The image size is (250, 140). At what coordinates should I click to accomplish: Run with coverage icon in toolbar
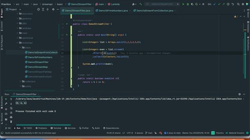pyautogui.click(x=192, y=4)
